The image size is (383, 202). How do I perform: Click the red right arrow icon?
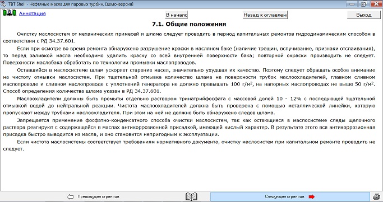pyautogui.click(x=312, y=196)
